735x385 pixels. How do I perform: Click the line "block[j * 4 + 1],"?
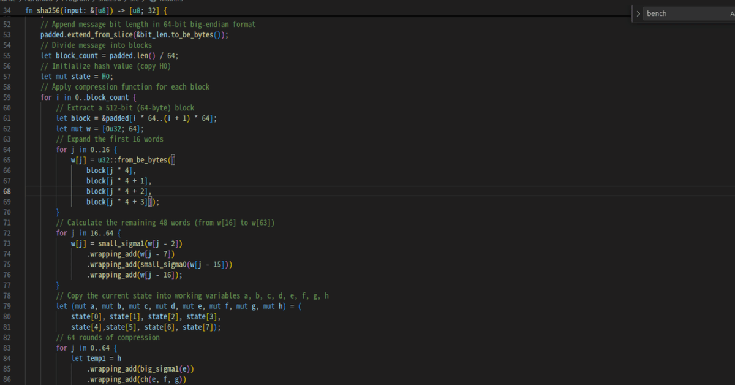point(119,181)
